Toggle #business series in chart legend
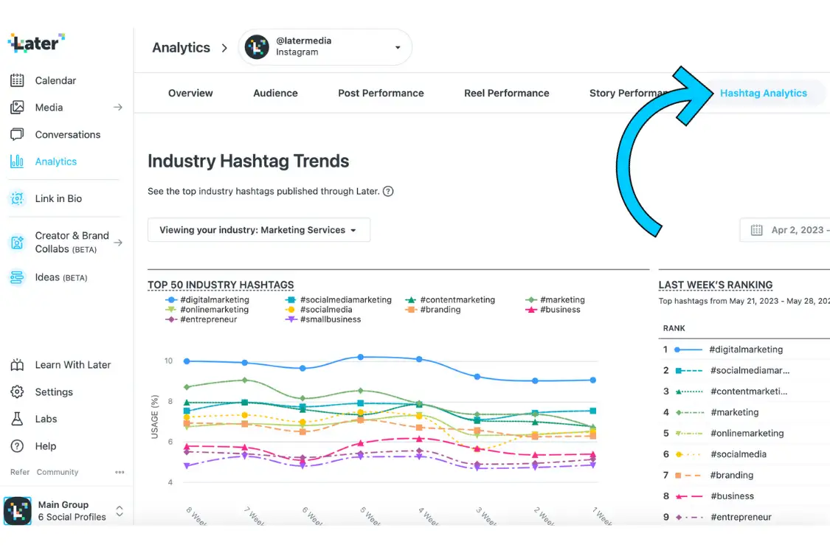The width and height of the screenshot is (830, 553). coord(553,310)
